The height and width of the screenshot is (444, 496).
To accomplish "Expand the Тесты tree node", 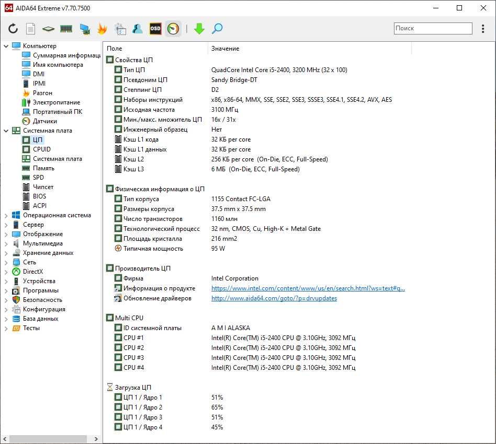I will pyautogui.click(x=6, y=329).
